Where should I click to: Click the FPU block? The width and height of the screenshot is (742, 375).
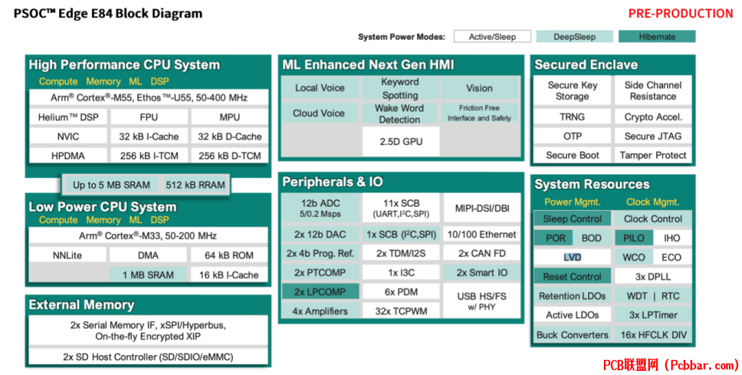point(148,117)
